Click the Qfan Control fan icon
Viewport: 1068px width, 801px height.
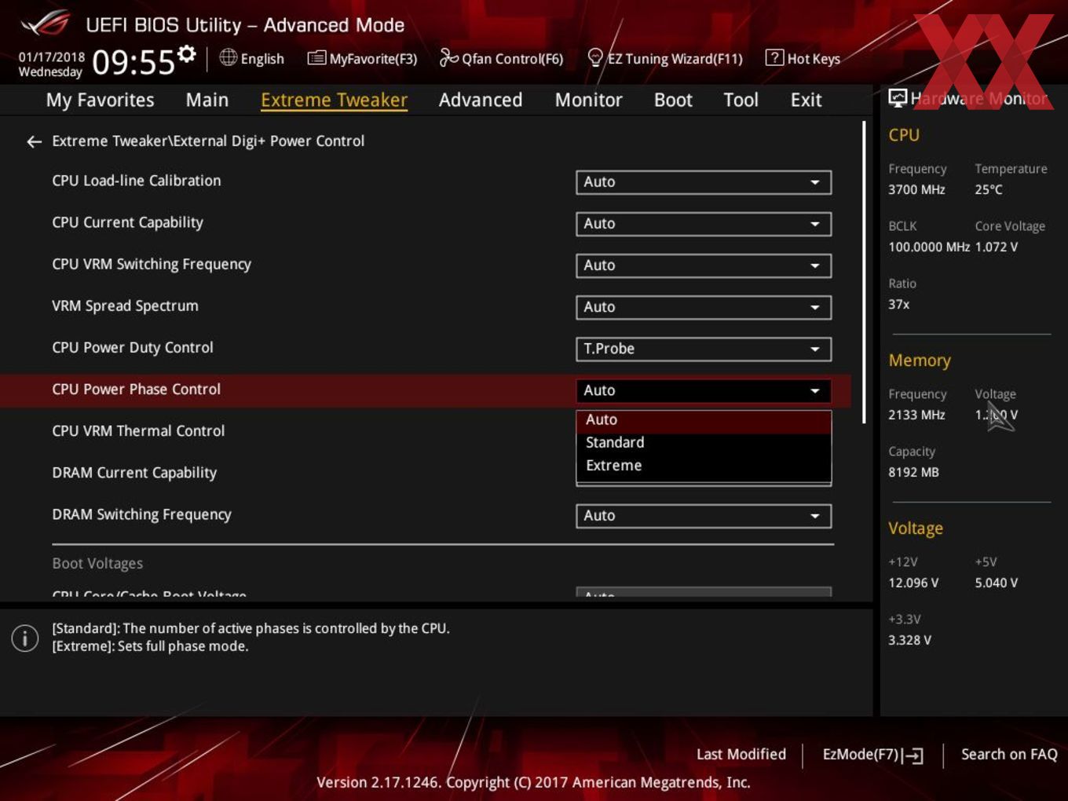point(448,57)
